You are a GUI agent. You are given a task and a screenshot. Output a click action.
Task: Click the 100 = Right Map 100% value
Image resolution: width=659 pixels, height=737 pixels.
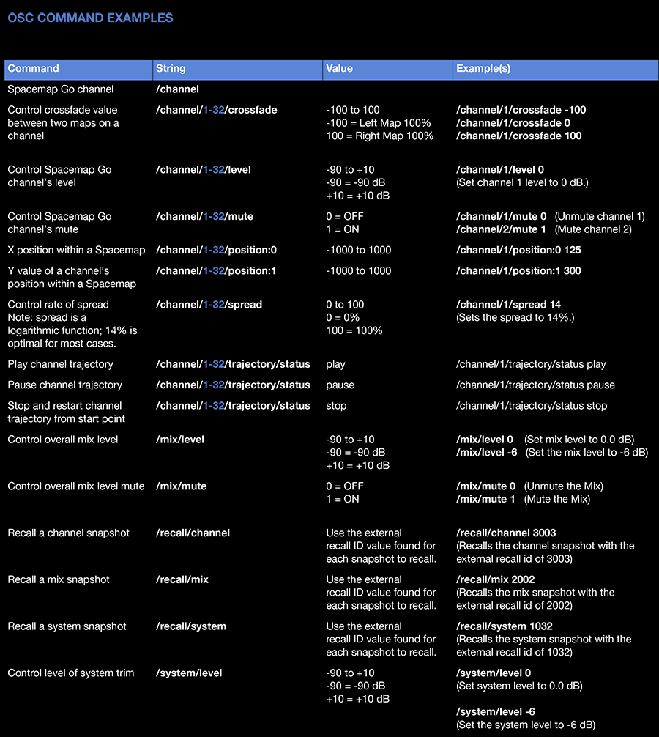pos(379,136)
